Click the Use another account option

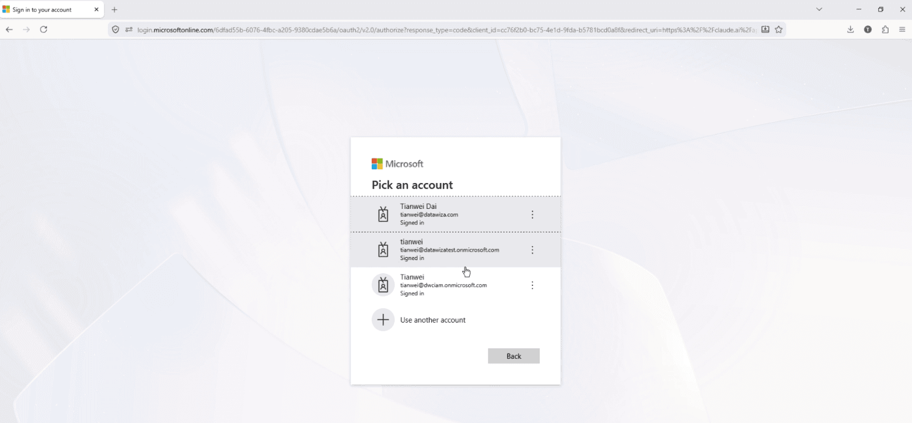tap(455, 320)
